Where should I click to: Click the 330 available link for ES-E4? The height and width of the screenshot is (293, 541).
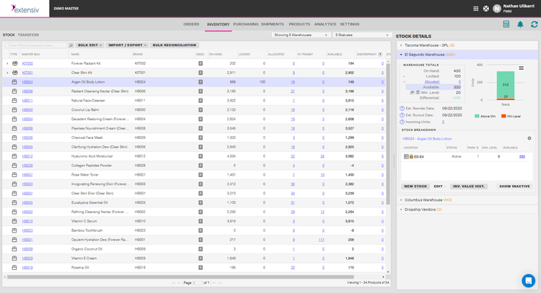point(522,157)
